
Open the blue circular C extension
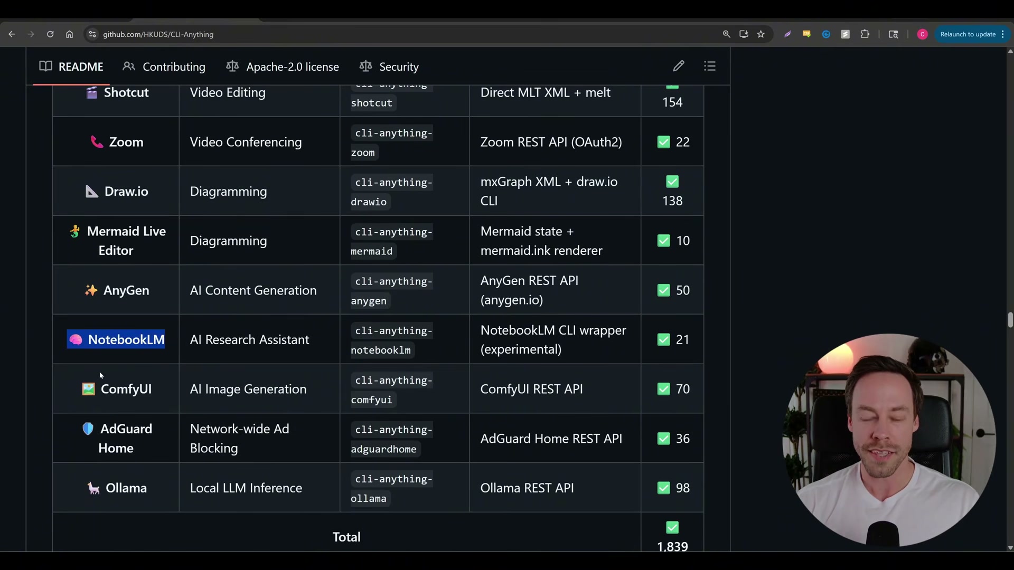[x=826, y=34]
